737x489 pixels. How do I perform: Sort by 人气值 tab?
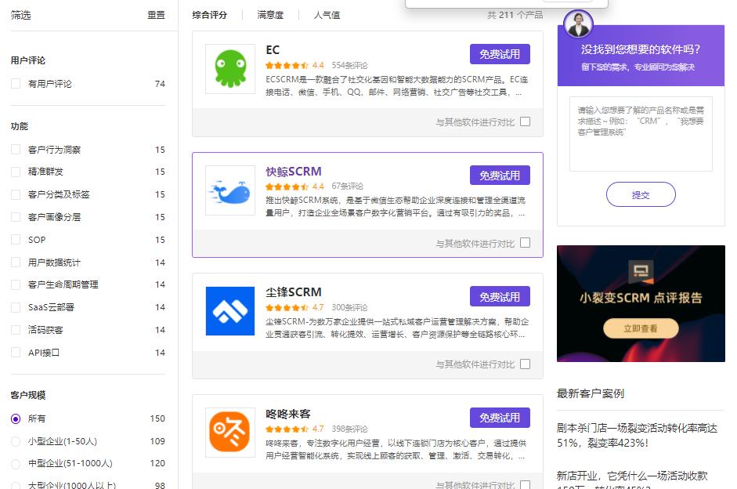327,15
